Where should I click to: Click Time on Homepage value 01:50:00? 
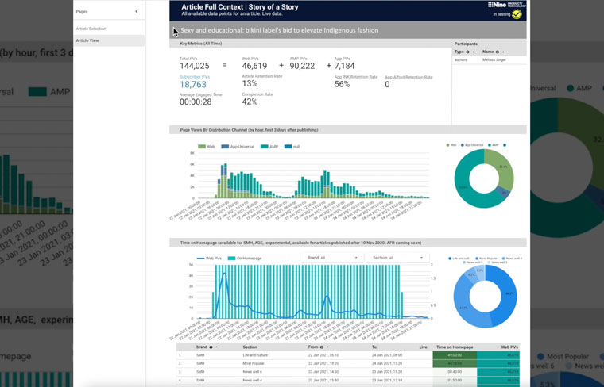pyautogui.click(x=455, y=381)
